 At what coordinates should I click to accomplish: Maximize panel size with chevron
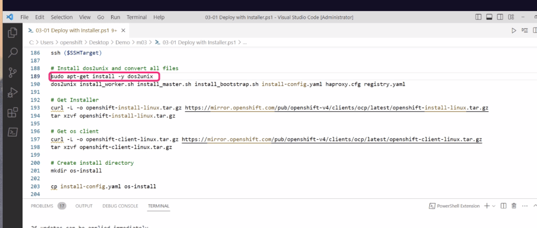pos(535,206)
